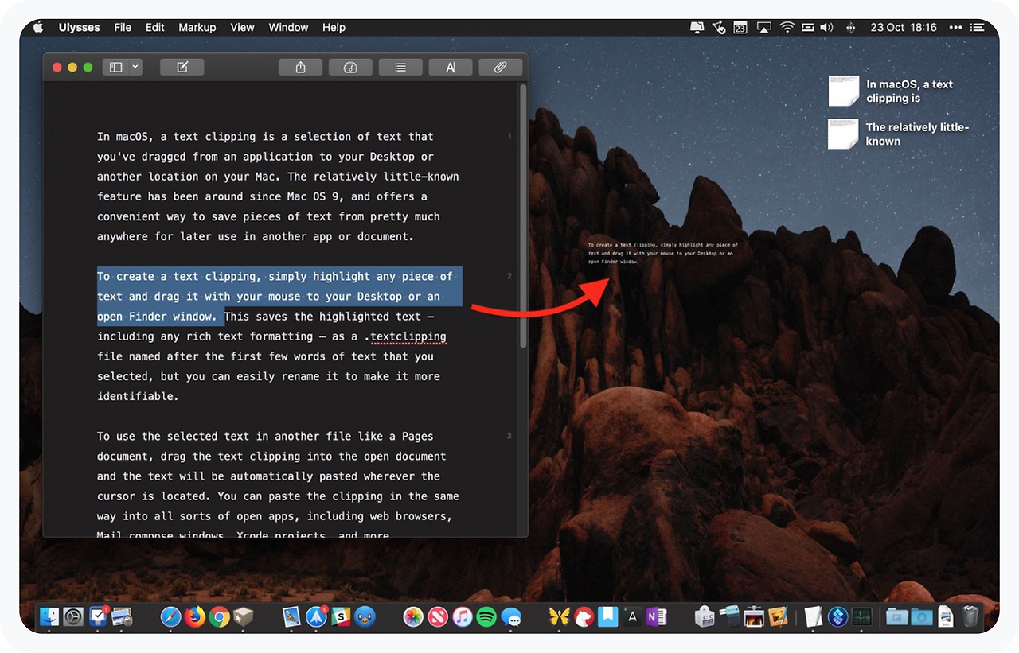Open the Photos app from the Dock
Screen dimensions: 1019x653
pyautogui.click(x=413, y=616)
